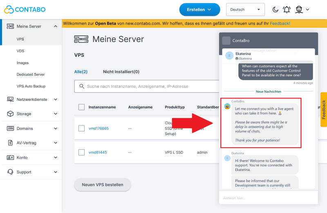
Task: Open VDS in the sidebar
Action: coord(20,51)
